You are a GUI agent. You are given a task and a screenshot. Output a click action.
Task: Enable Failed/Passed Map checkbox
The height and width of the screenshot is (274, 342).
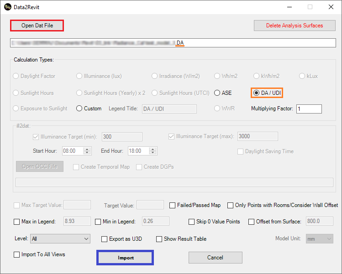(172, 206)
